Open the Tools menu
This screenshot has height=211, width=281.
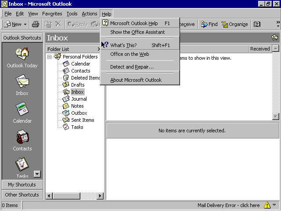point(72,14)
